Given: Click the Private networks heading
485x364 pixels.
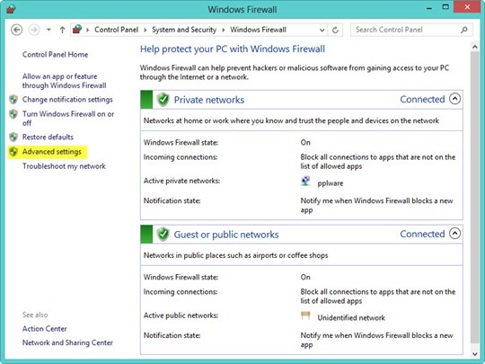Looking at the screenshot, I should click(x=209, y=100).
